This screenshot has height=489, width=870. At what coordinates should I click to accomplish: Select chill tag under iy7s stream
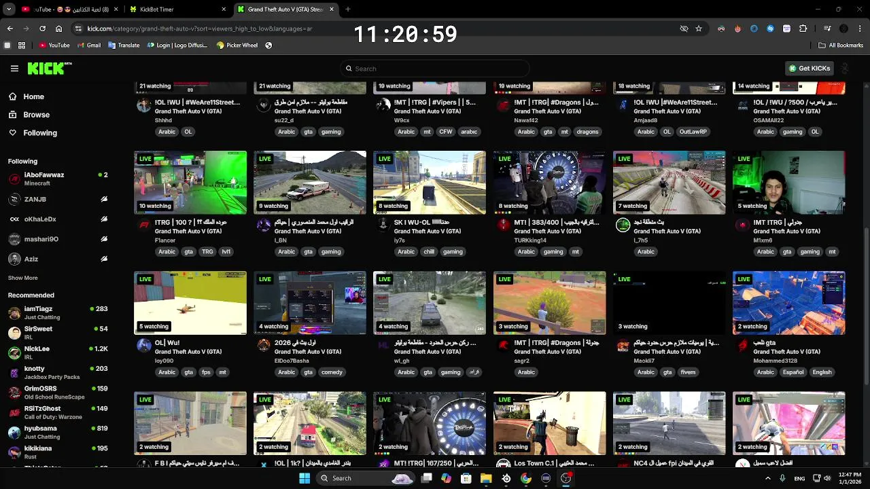pyautogui.click(x=429, y=252)
